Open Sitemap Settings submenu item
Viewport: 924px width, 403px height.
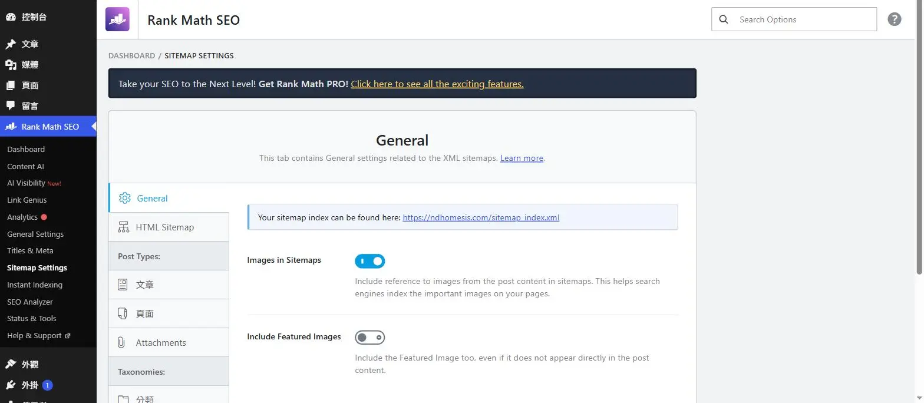click(x=37, y=267)
